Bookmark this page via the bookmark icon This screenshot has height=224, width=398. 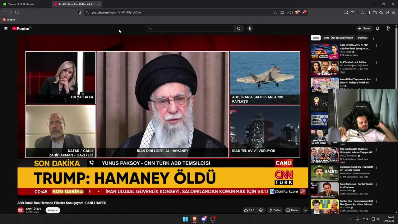[x=79, y=12]
